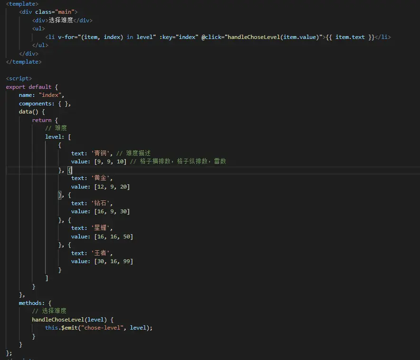
Task: Click the name: "index" line
Action: [x=41, y=95]
